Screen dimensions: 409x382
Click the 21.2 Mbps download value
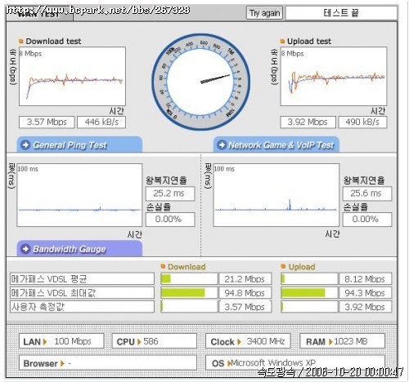tap(245, 278)
